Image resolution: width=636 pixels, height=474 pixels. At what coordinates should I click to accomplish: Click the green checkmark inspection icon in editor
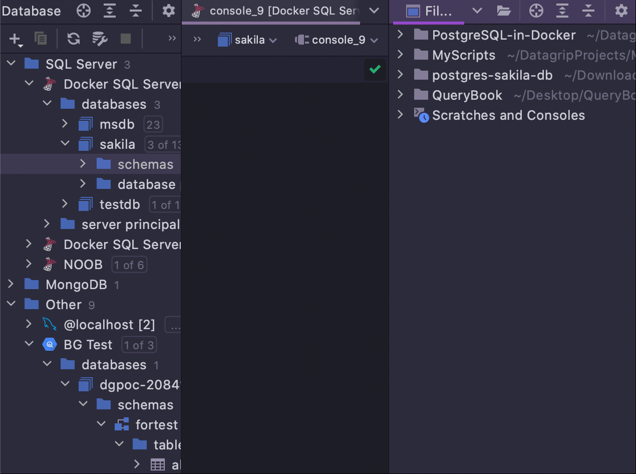(375, 69)
